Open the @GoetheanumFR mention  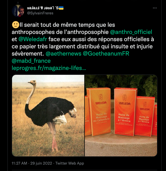coord(106,54)
